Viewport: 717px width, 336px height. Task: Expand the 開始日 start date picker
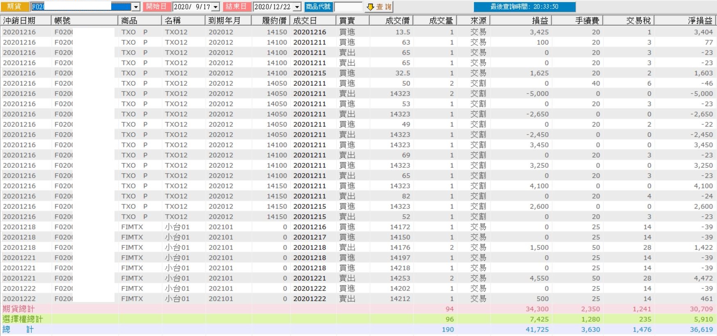pos(217,7)
